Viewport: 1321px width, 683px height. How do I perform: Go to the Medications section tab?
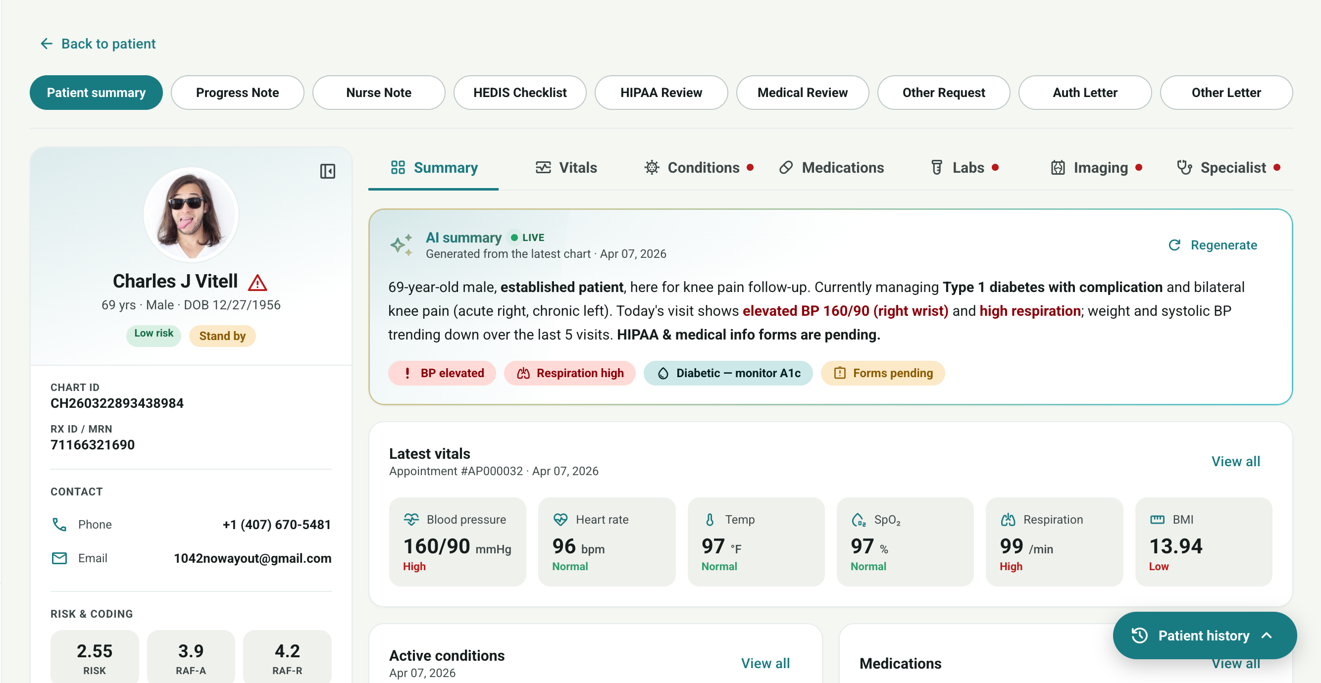coord(832,168)
